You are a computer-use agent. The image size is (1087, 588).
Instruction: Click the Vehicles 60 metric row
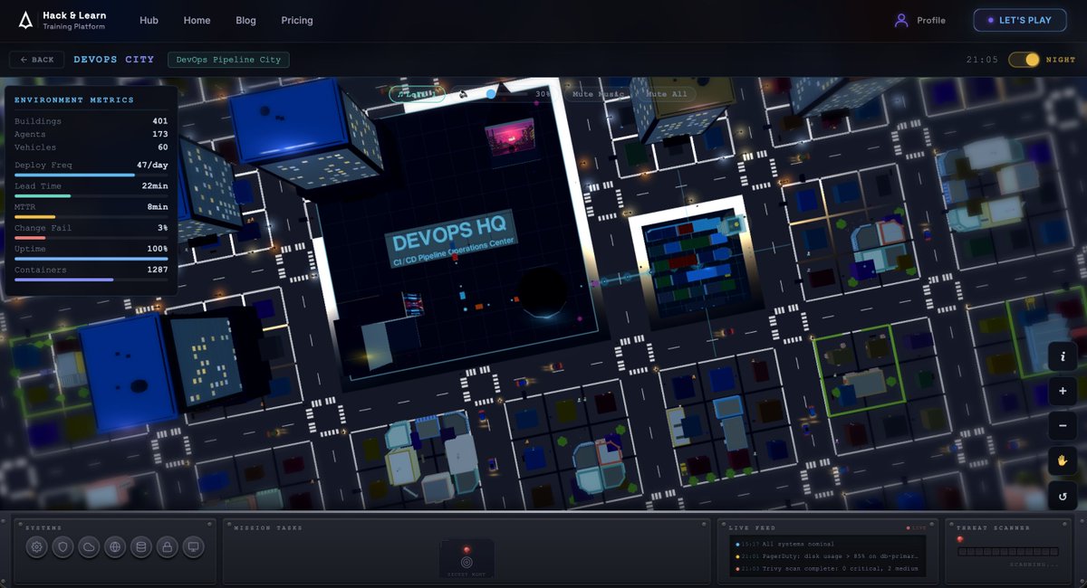(x=91, y=147)
